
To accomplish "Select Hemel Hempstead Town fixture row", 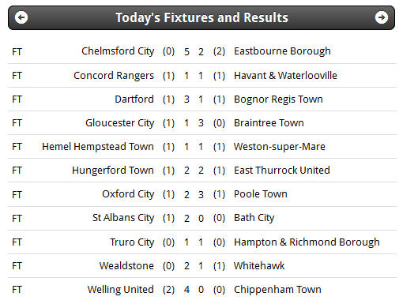I will [202, 147].
